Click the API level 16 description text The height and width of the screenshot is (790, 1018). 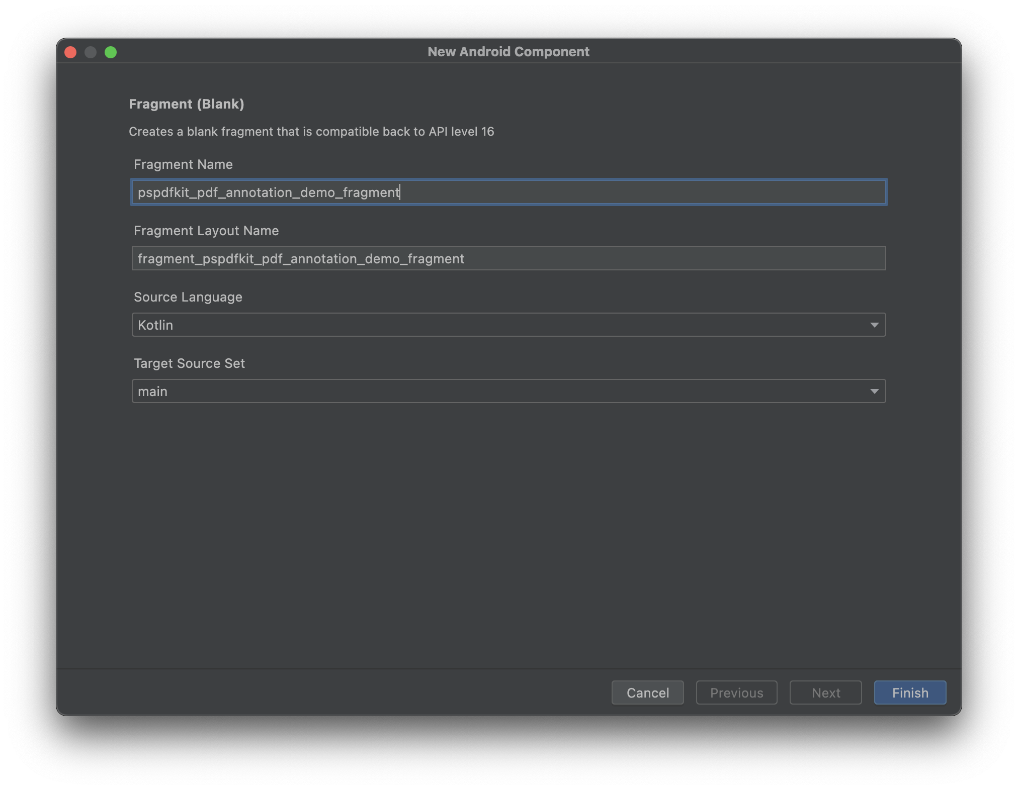tap(312, 131)
